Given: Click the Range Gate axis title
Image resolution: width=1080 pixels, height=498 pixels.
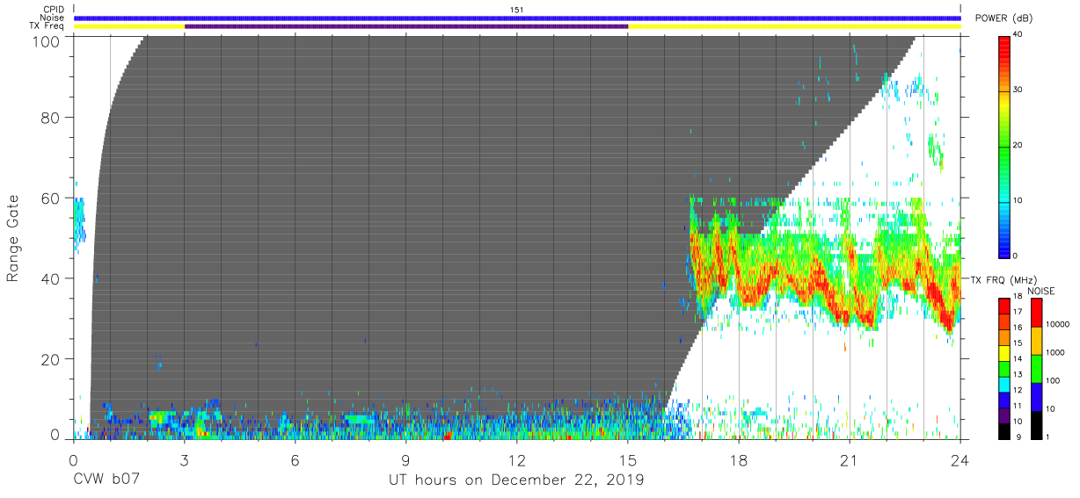Looking at the screenshot, I should click(13, 238).
